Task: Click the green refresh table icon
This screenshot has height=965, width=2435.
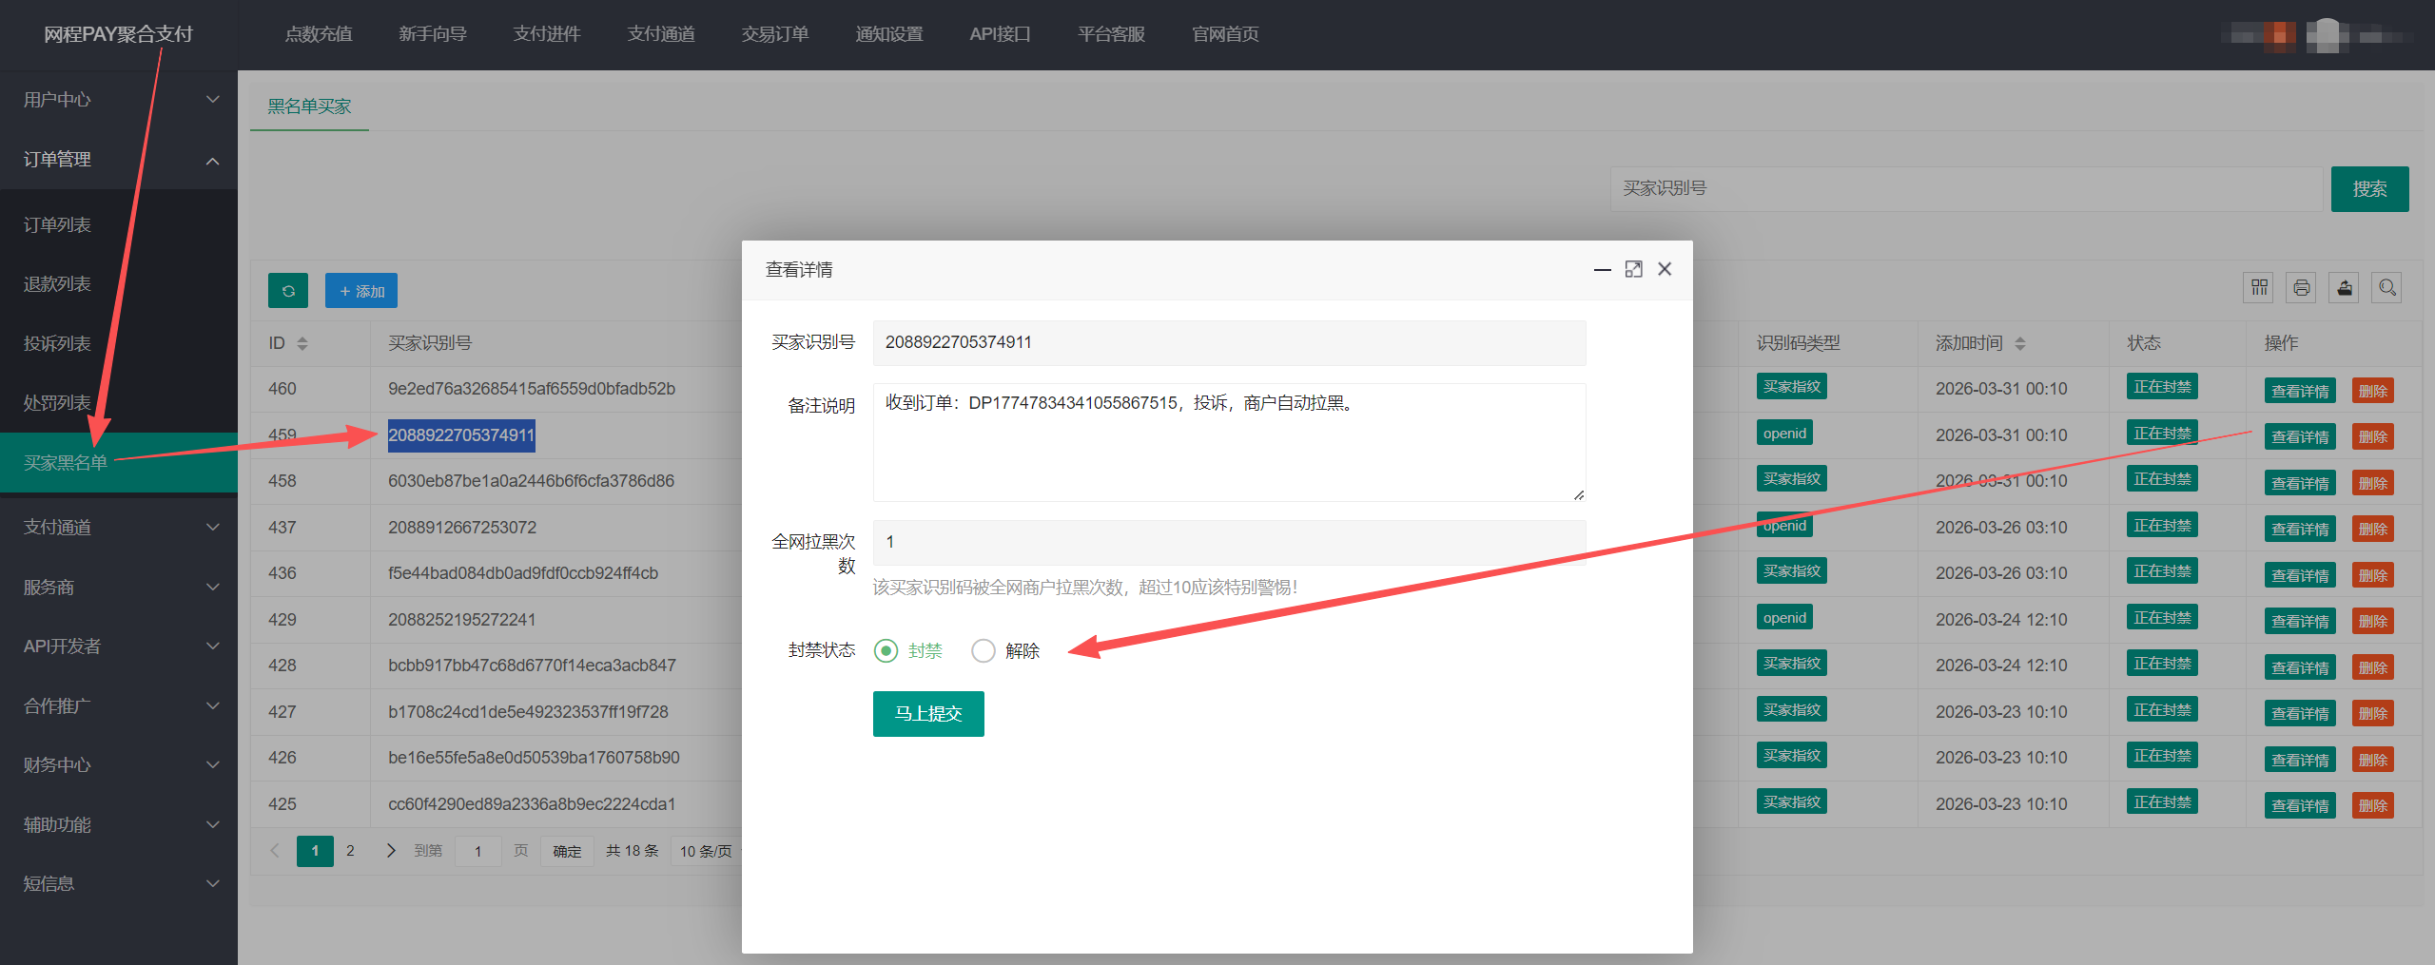Action: click(x=288, y=291)
